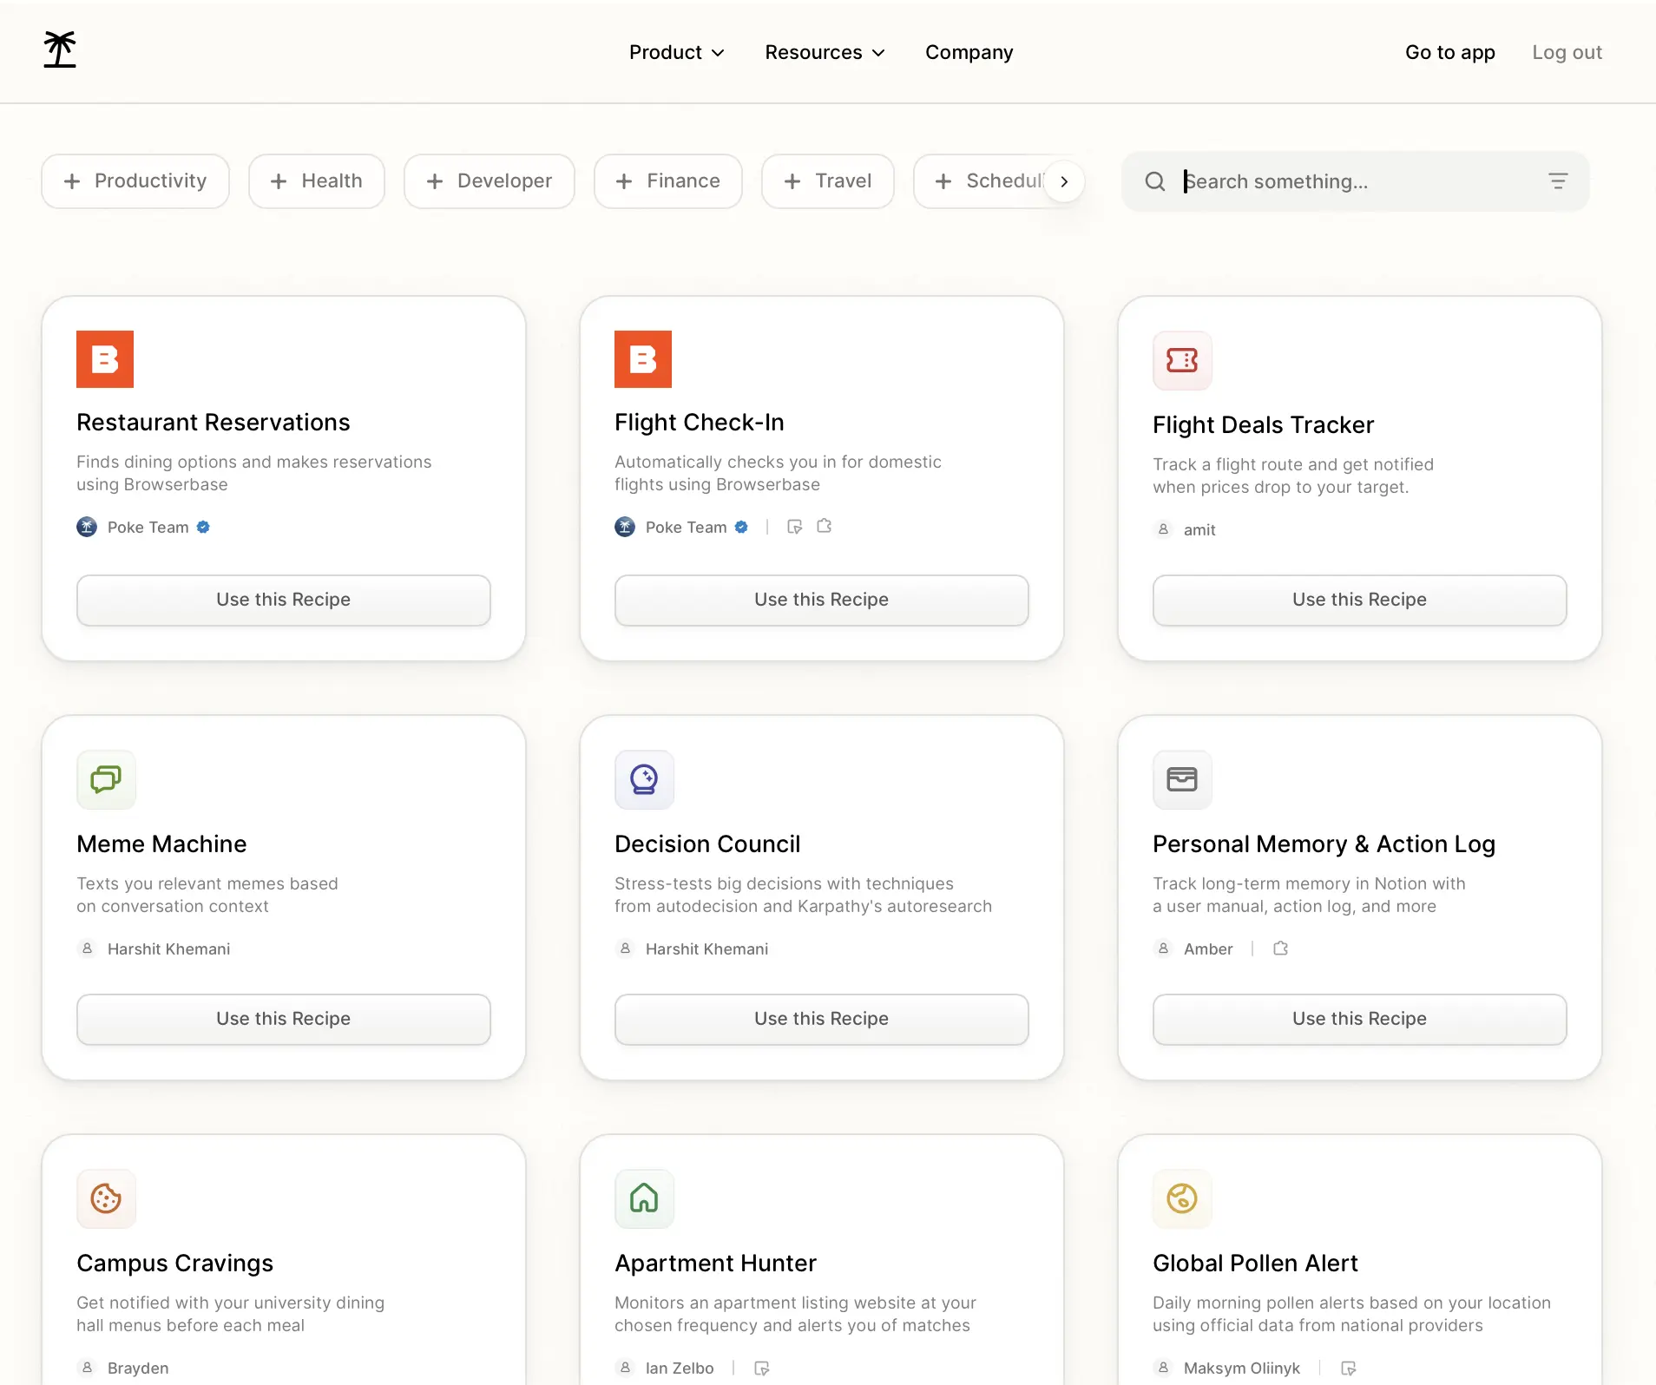Click the cookie icon on Campus Cravings
1656x1385 pixels.
[106, 1198]
